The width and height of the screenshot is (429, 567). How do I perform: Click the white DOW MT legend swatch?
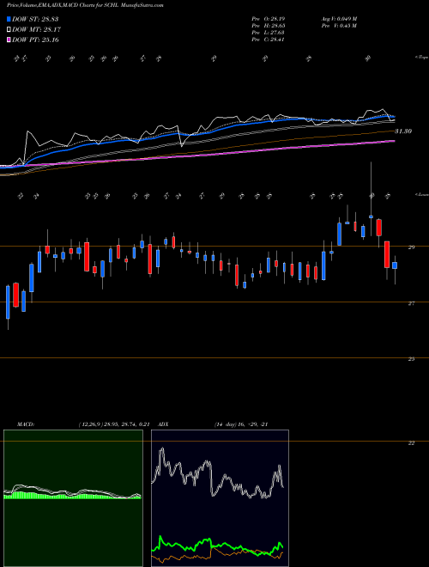point(9,30)
